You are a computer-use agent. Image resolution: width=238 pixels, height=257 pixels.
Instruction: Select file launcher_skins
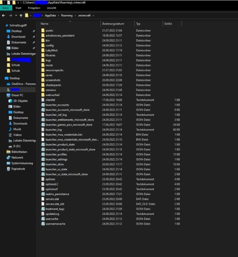click(x=55, y=164)
